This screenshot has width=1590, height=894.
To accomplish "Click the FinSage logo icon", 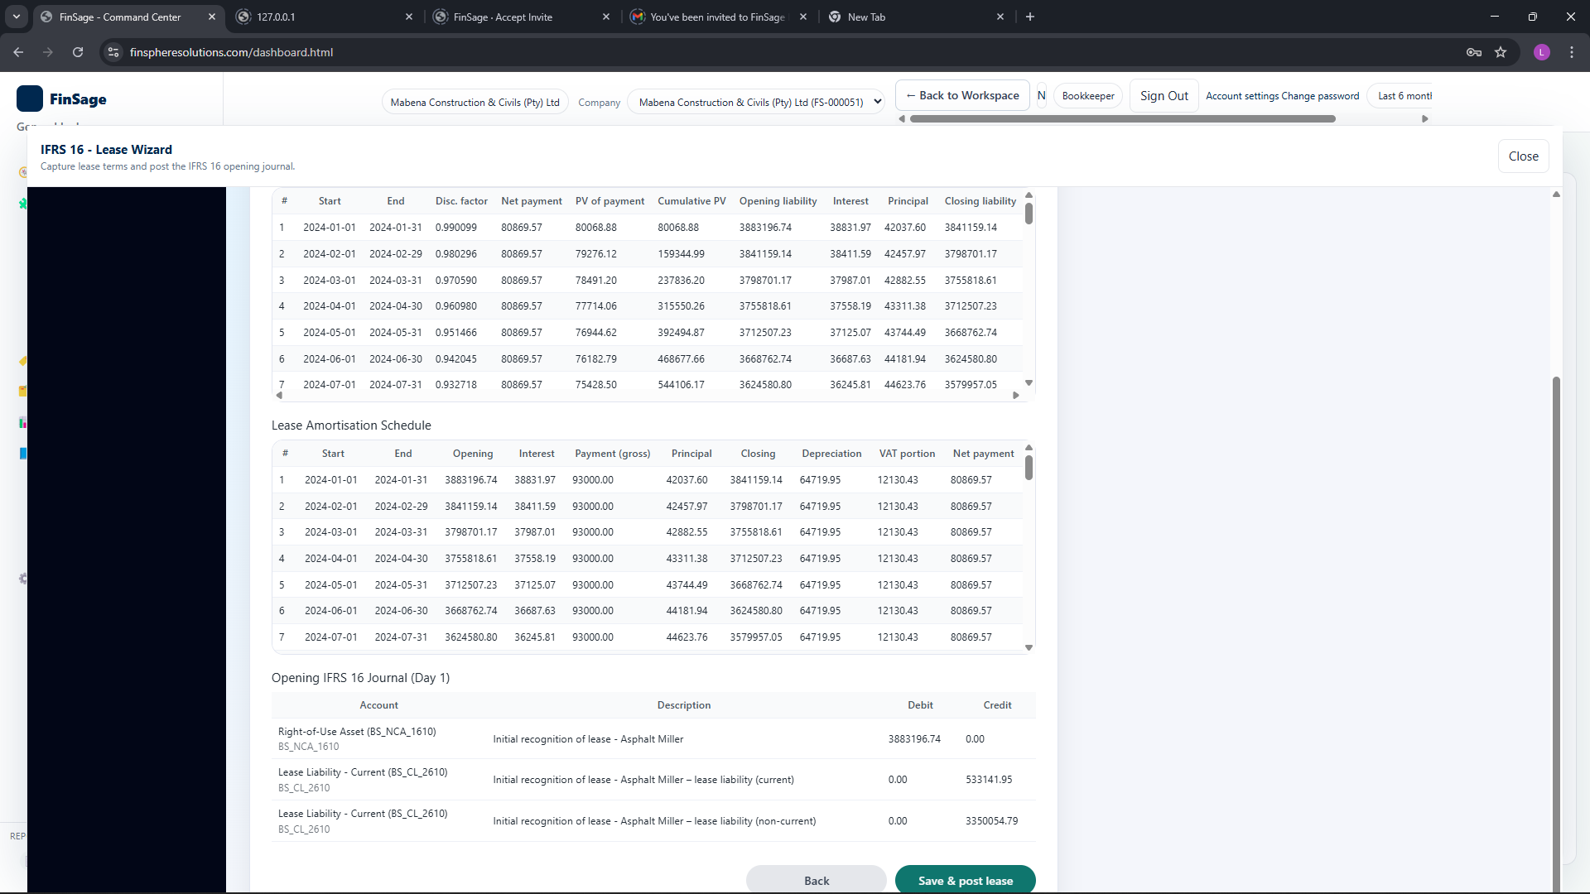I will pyautogui.click(x=30, y=99).
